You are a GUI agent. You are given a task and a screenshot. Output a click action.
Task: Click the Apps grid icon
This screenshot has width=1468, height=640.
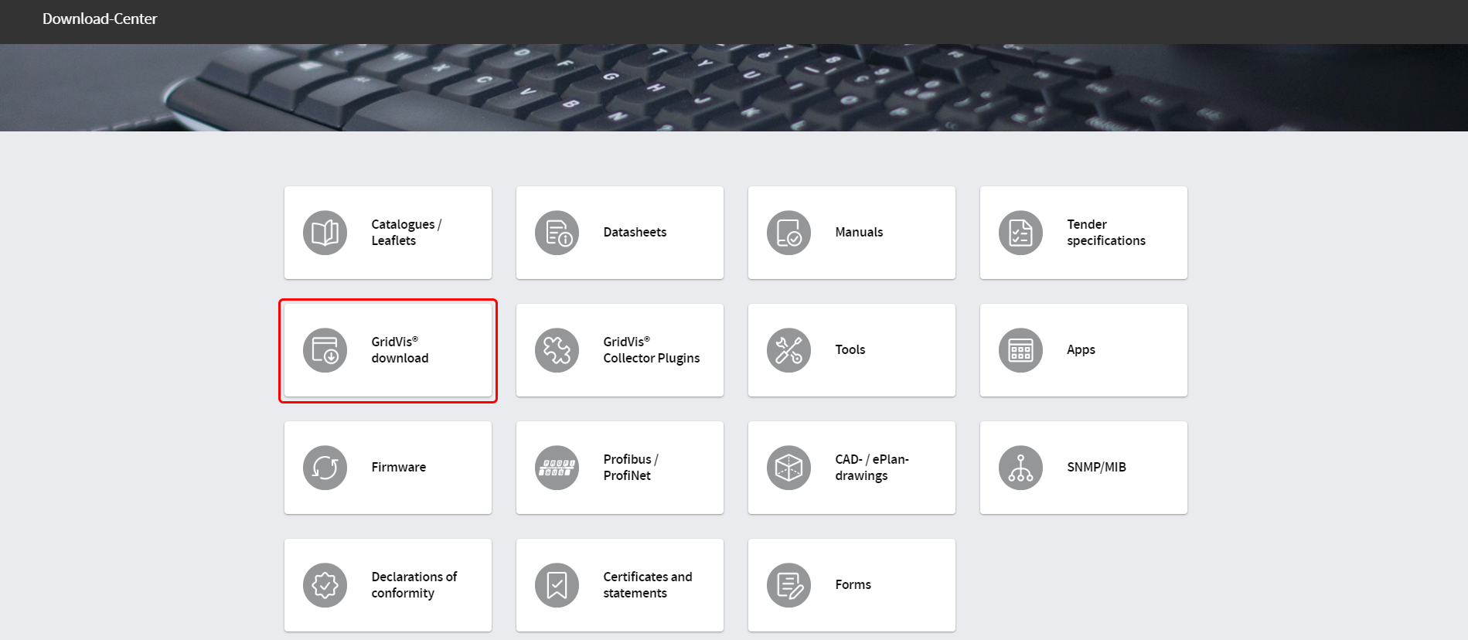tap(1020, 350)
